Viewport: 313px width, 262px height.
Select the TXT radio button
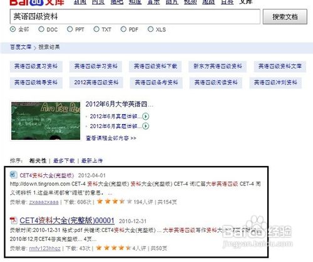tap(96, 29)
